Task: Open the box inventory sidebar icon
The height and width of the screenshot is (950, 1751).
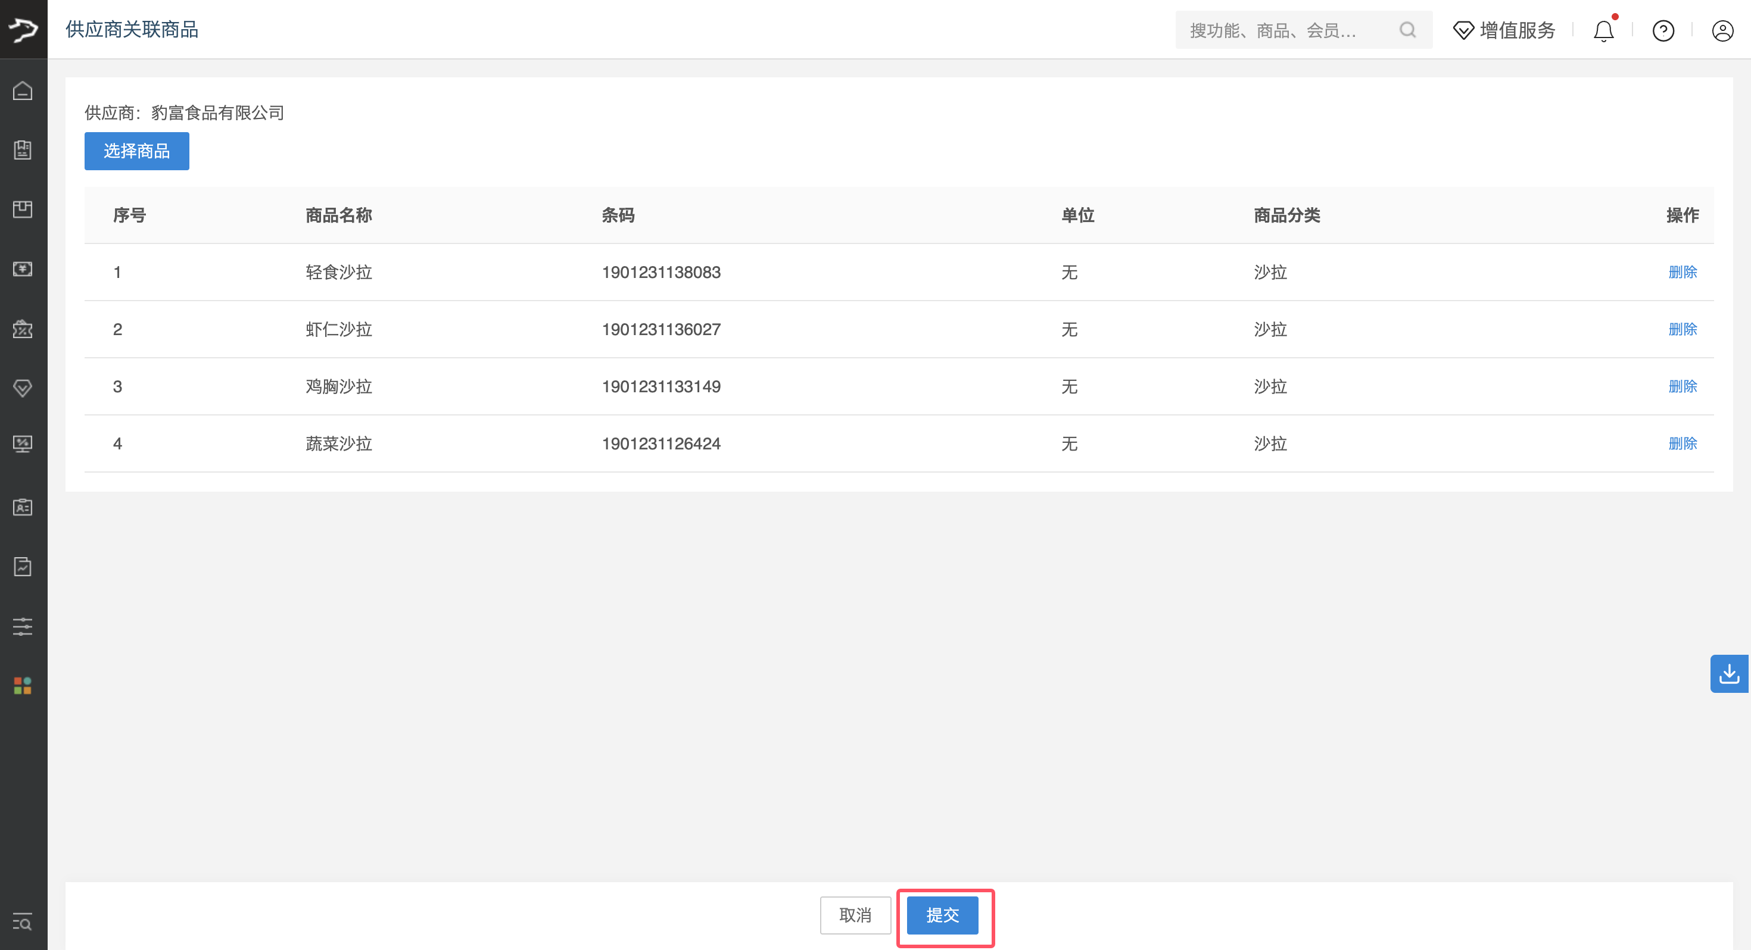Action: pos(23,210)
